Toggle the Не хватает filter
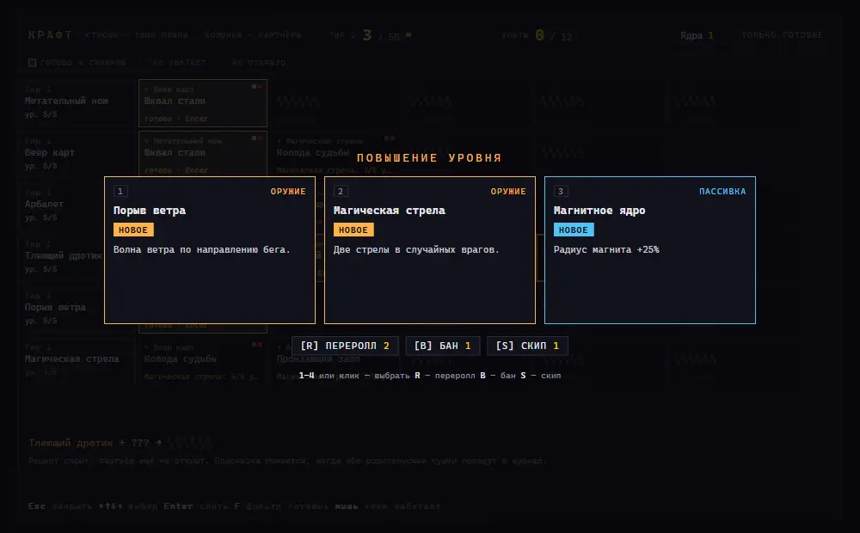 (179, 63)
